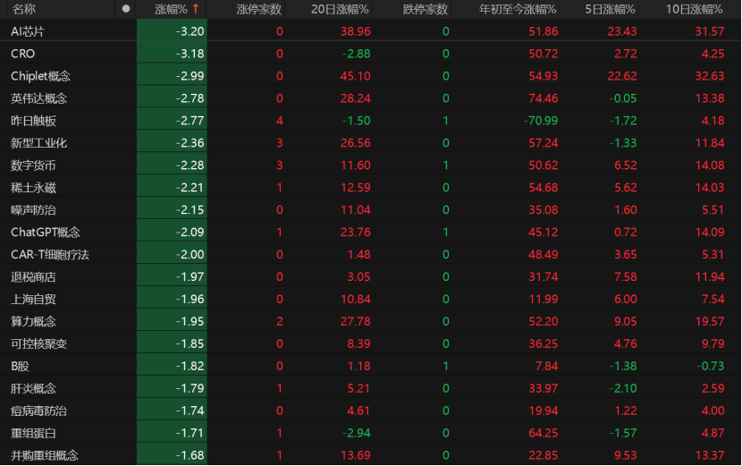Select the 并购重组概念 row
Image resolution: width=742 pixels, height=466 pixels.
[44, 455]
